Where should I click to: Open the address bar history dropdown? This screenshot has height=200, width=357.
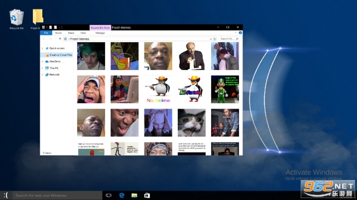(x=211, y=39)
